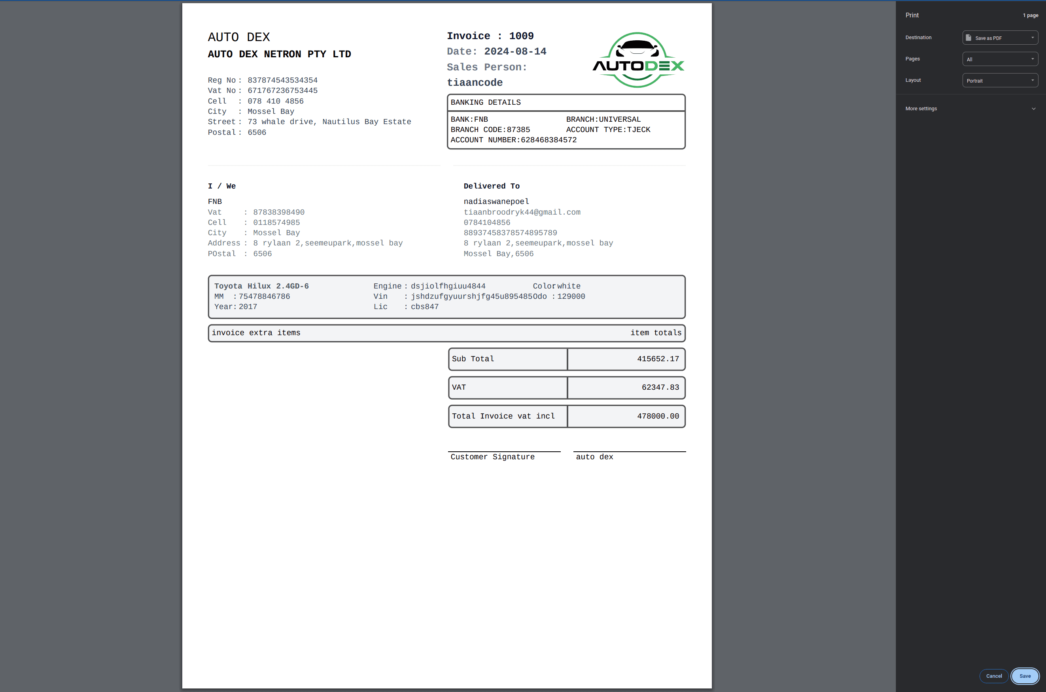Click the ID number 88937458378574895789
This screenshot has height=692, width=1046.
tap(510, 233)
